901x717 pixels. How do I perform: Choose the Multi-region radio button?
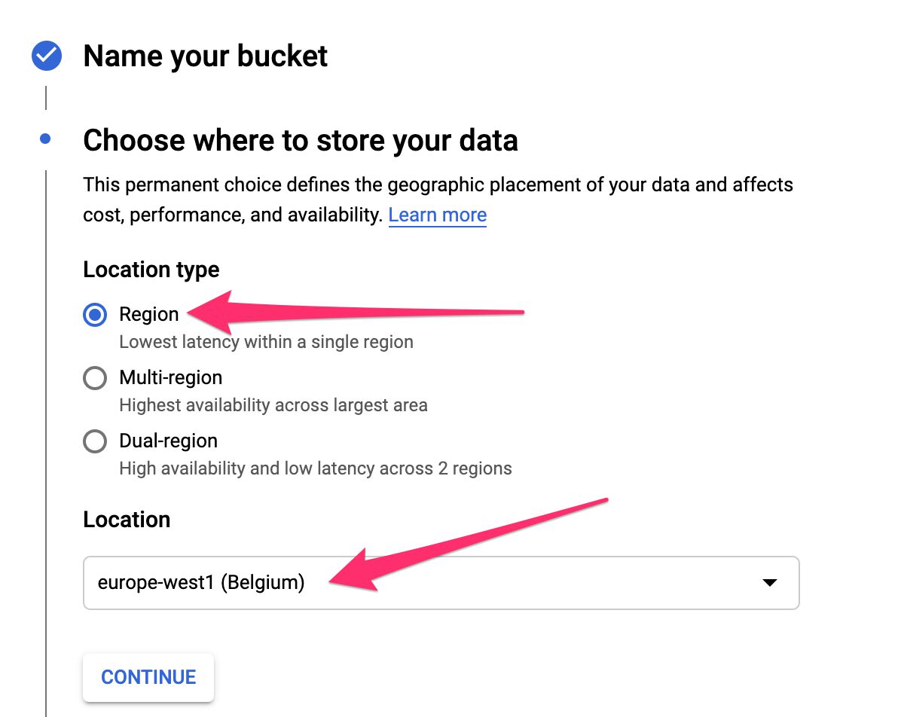(x=95, y=378)
